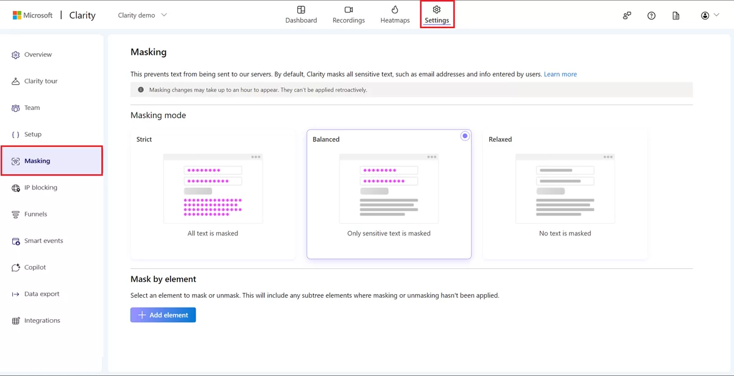Click the Balanced mode preview thumbnail
Viewport: 734px width, 376px height.
(389, 189)
